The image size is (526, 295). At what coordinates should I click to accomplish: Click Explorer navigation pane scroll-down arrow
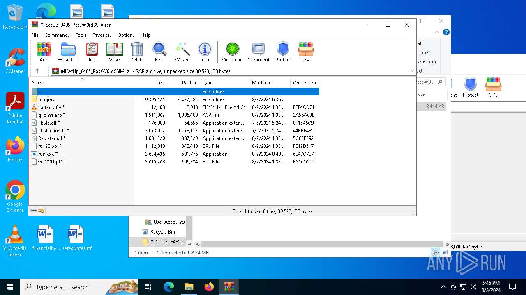pos(189,244)
